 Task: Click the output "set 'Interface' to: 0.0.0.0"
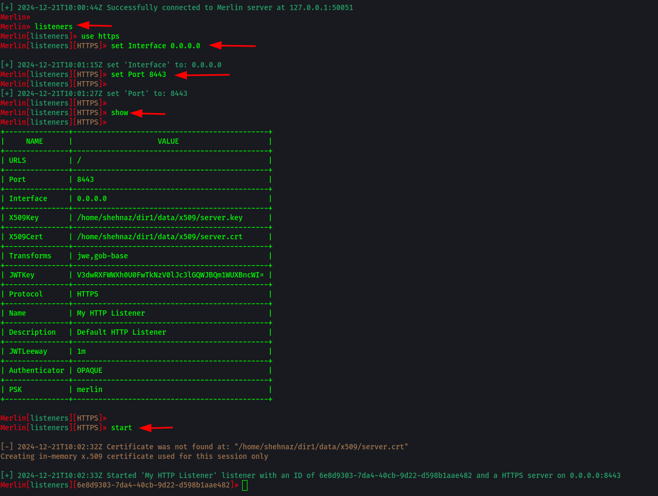164,65
